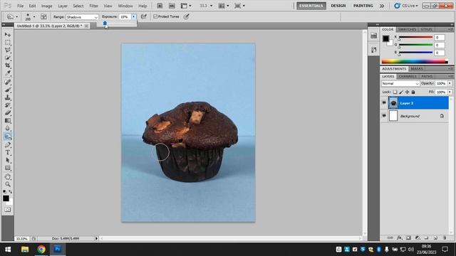Click the foreground color in Color panel

pyautogui.click(x=385, y=38)
